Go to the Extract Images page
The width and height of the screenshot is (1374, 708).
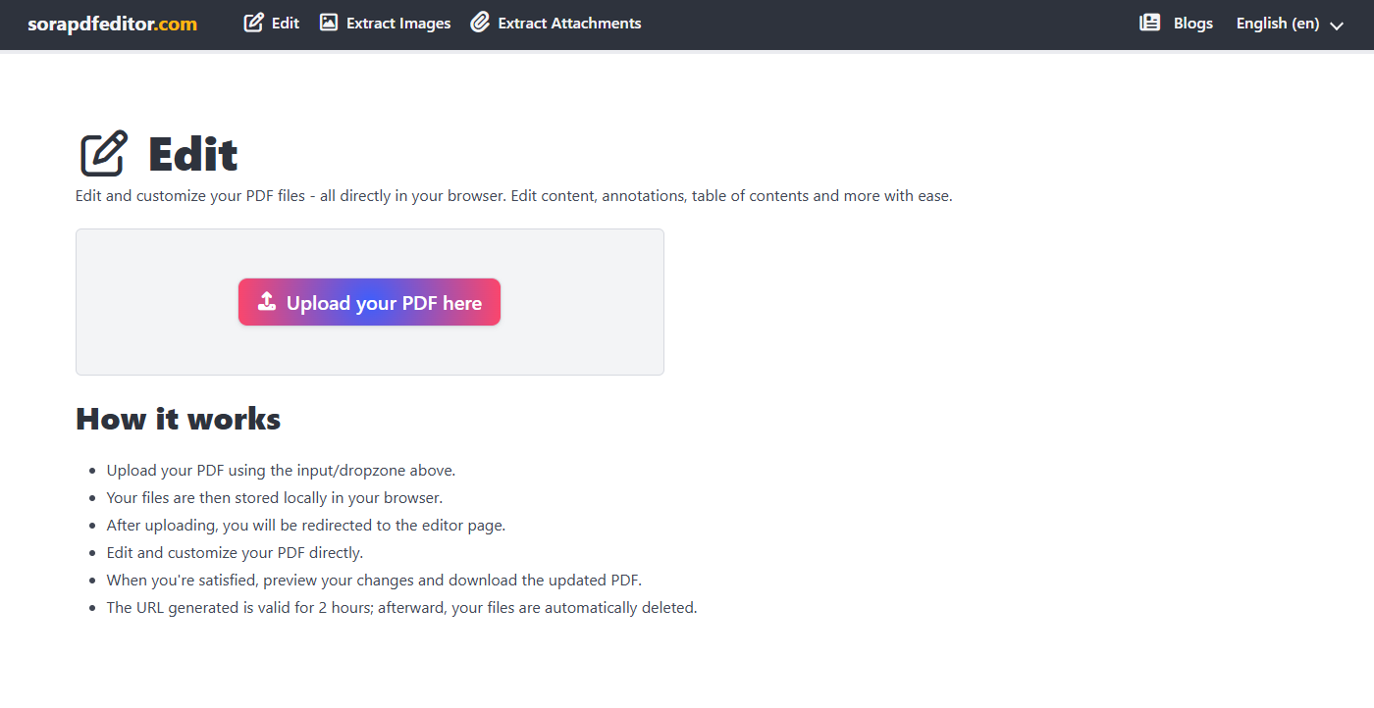coord(397,24)
